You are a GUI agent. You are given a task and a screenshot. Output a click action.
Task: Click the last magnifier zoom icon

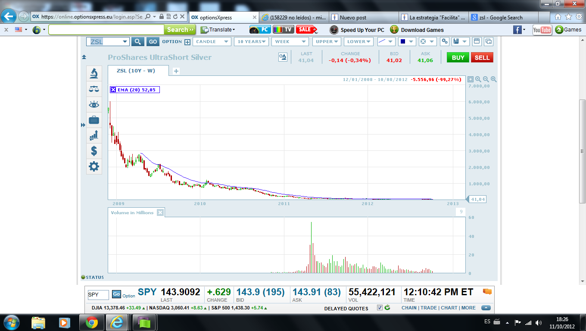494,79
